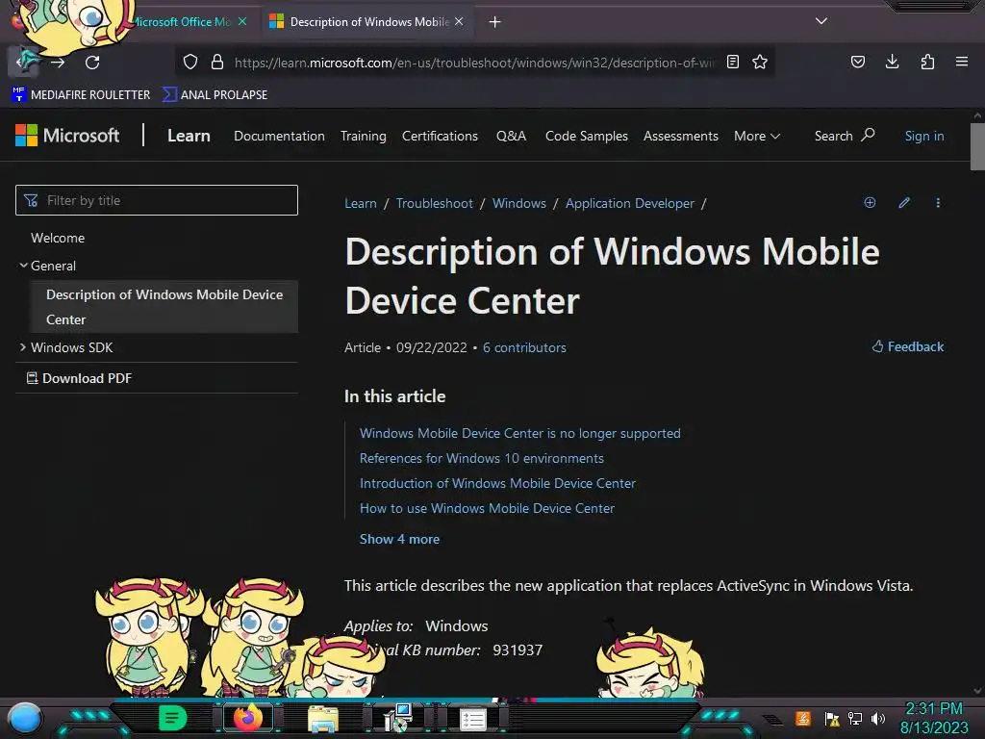Open the Downloads panel icon

point(892,62)
